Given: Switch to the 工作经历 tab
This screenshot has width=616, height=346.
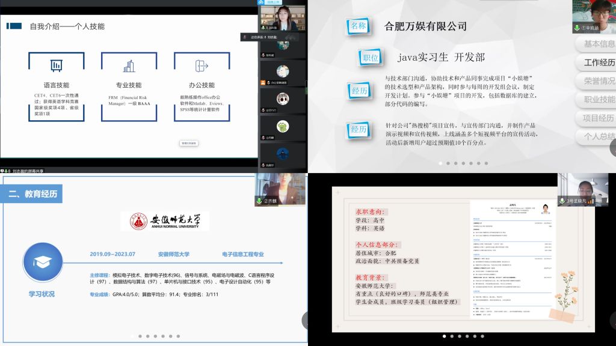Looking at the screenshot, I should click(x=599, y=62).
